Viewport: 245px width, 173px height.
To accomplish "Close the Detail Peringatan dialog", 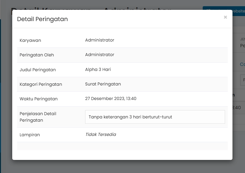I will 225,17.
